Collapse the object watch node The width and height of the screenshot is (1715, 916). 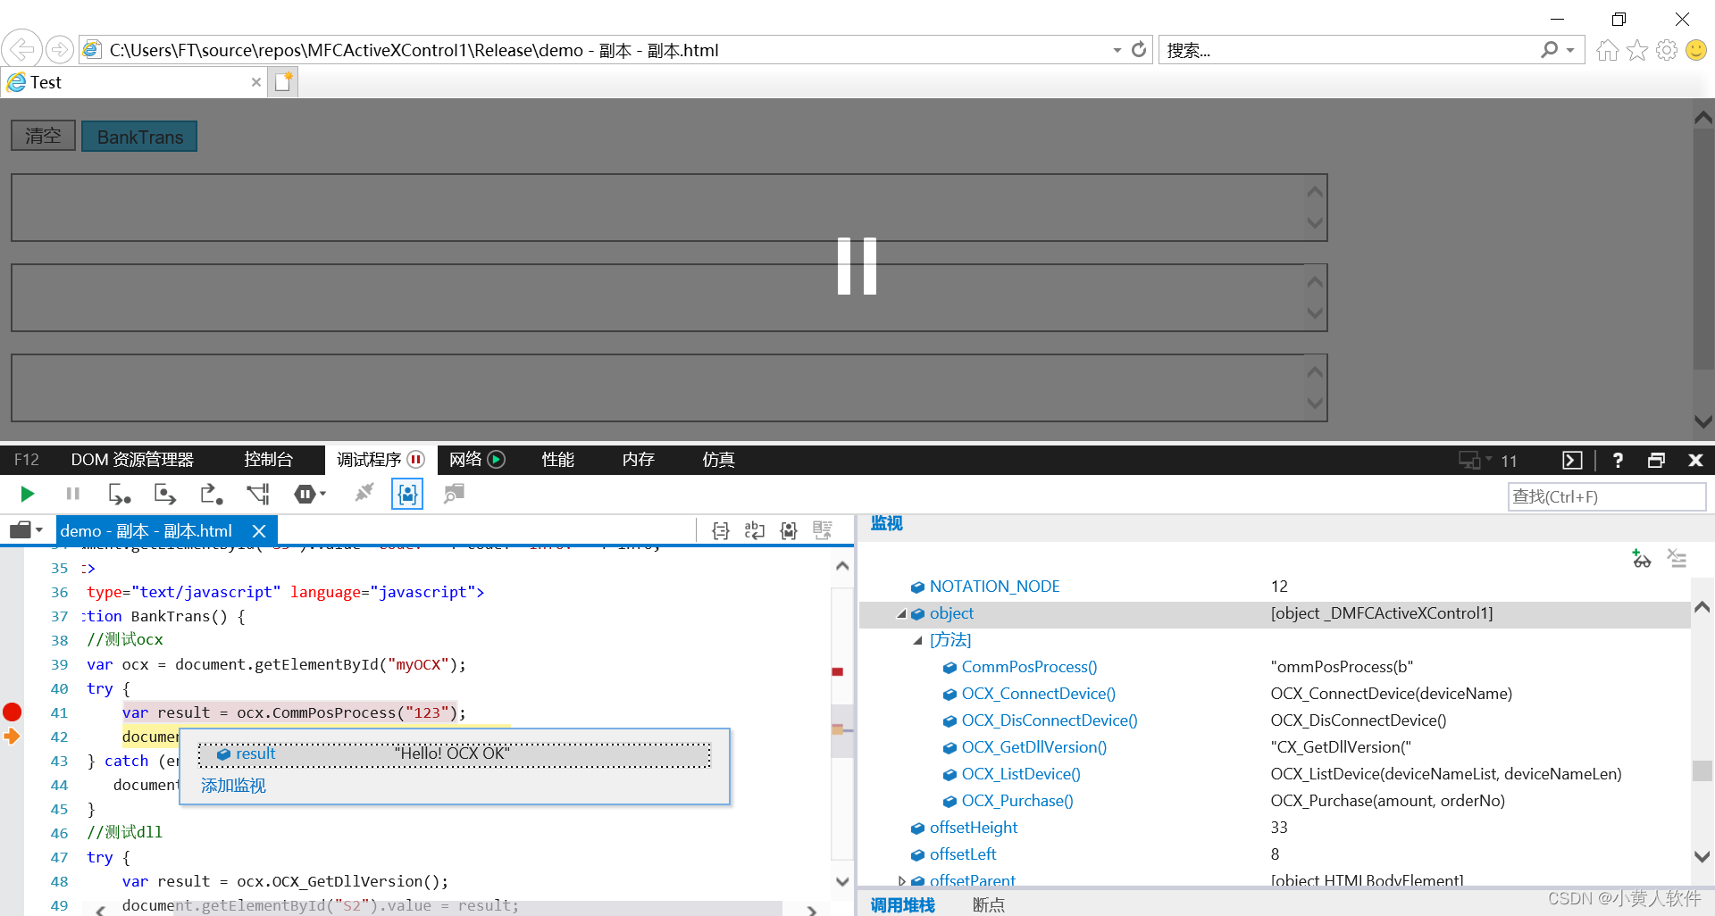tap(901, 613)
